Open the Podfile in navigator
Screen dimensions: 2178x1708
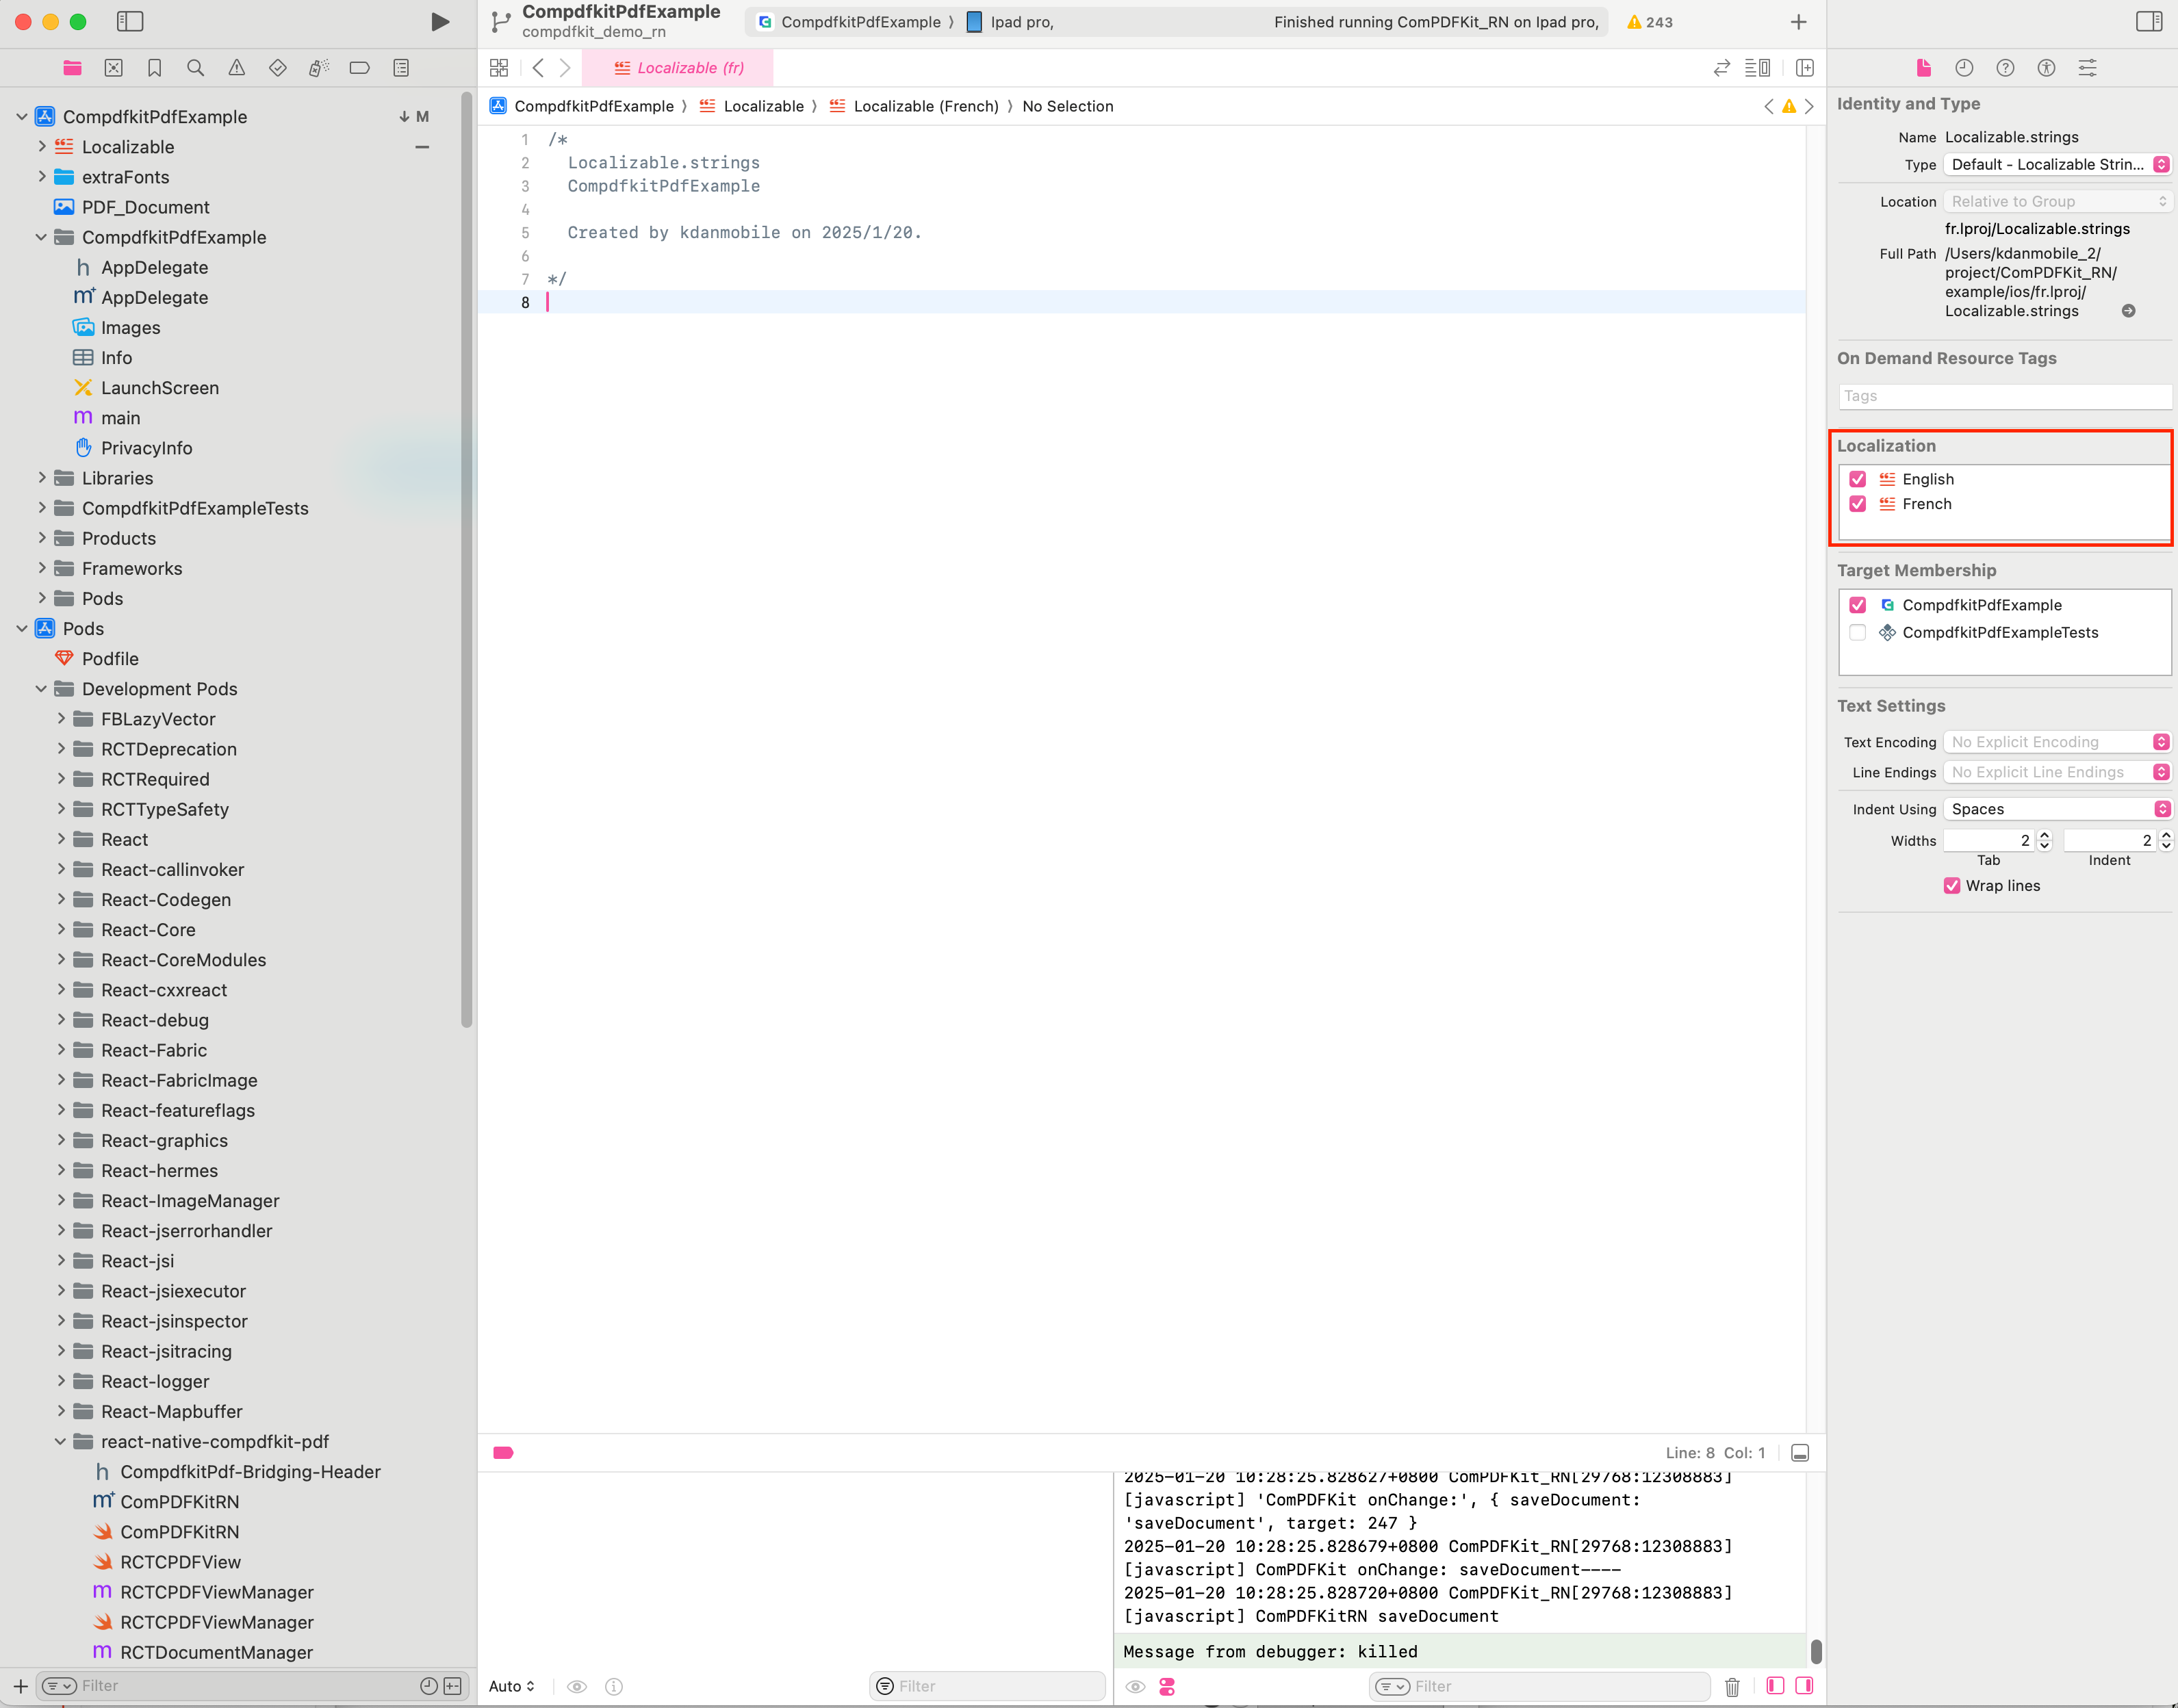tap(110, 659)
